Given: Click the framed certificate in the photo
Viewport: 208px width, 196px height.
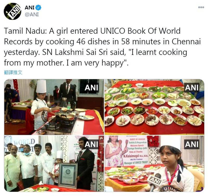Looking at the screenshot, I should coord(68,175).
